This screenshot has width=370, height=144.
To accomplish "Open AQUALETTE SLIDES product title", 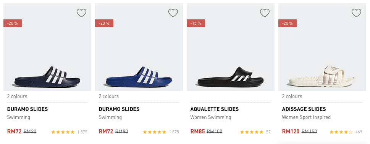I will tap(215, 109).
